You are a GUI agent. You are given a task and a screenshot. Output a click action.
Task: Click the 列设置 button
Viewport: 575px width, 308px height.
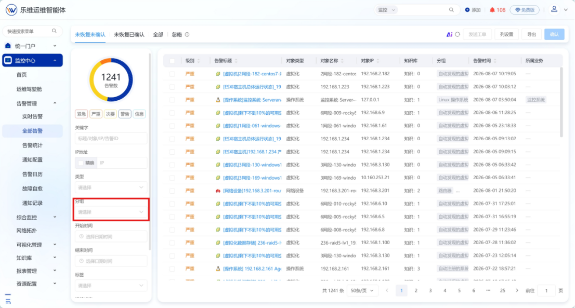pyautogui.click(x=506, y=34)
